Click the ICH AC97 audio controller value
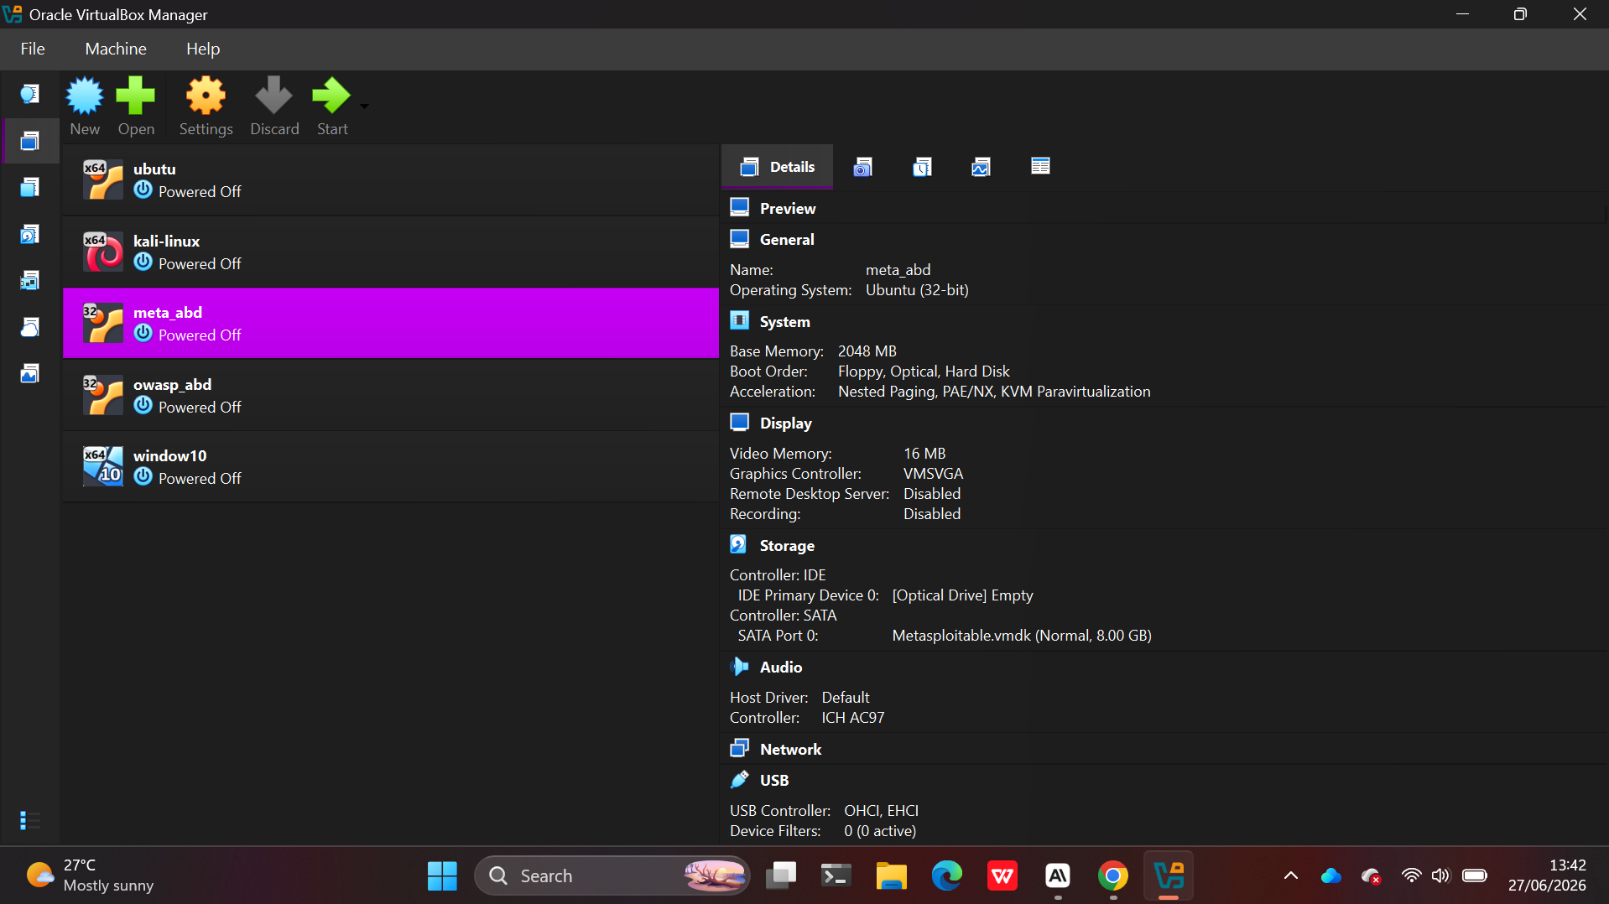Image resolution: width=1609 pixels, height=904 pixels. click(x=852, y=718)
